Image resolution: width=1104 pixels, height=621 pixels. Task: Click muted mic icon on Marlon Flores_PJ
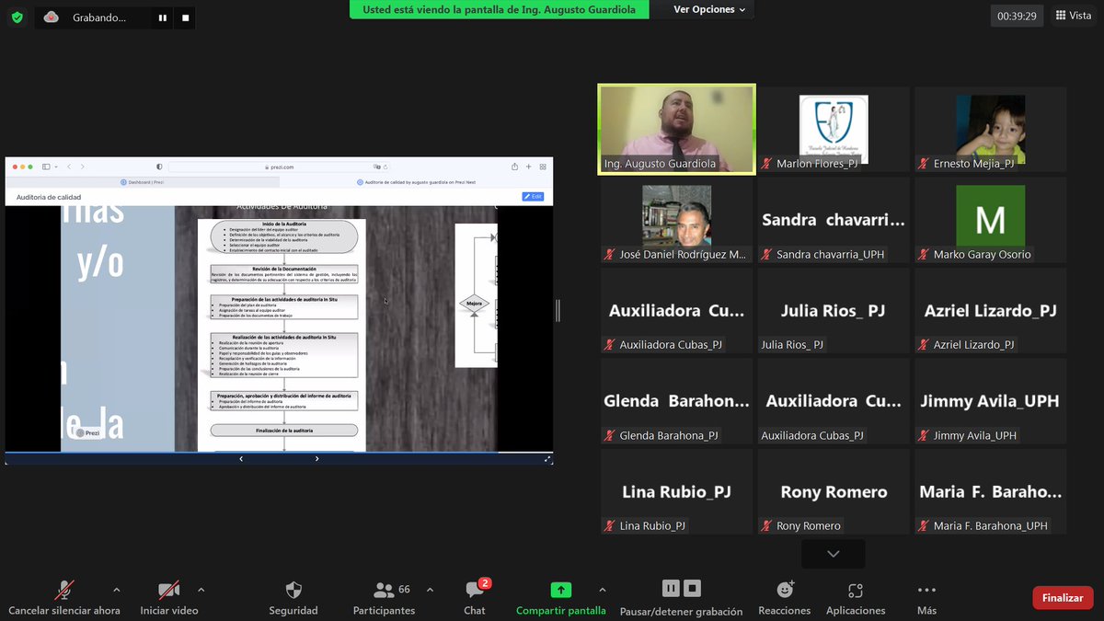766,164
